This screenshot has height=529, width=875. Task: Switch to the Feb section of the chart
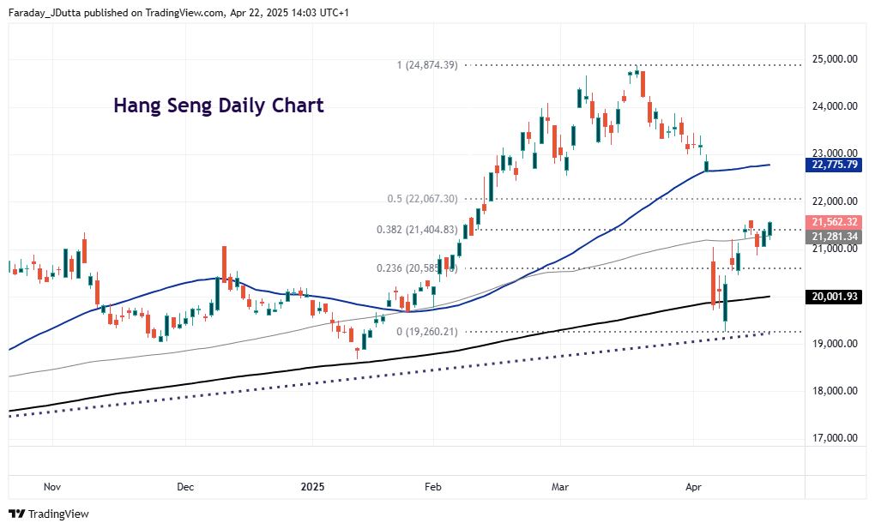[x=432, y=486]
